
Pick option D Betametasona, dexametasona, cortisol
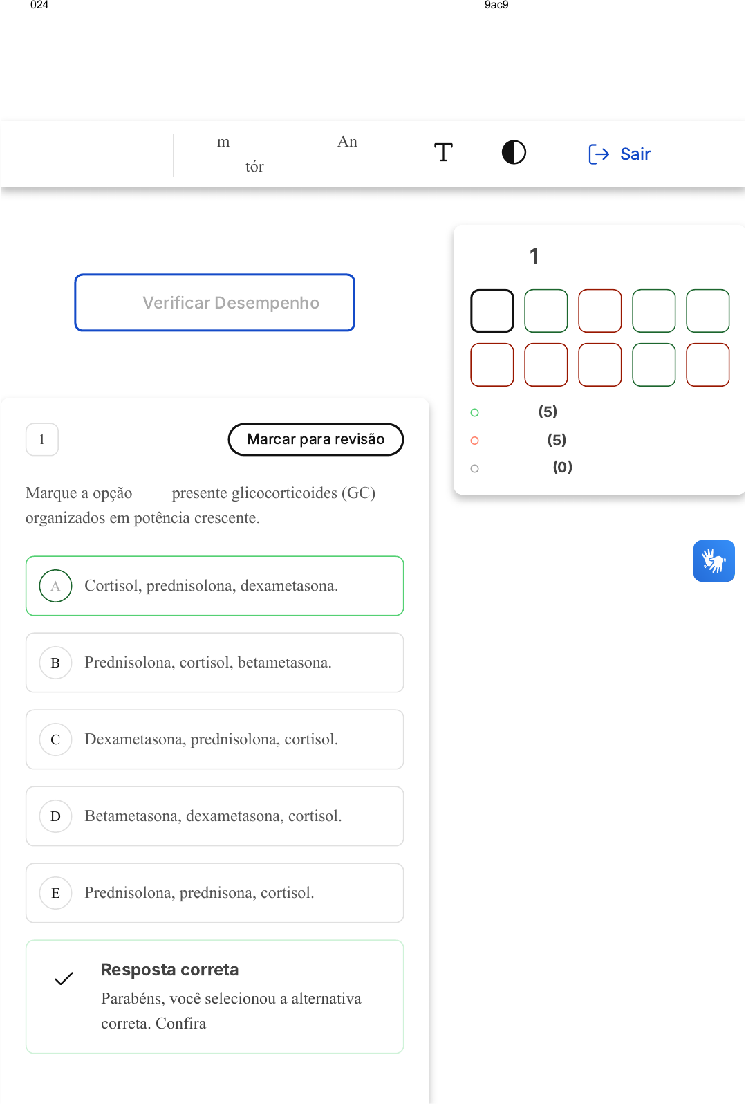pyautogui.click(x=214, y=816)
